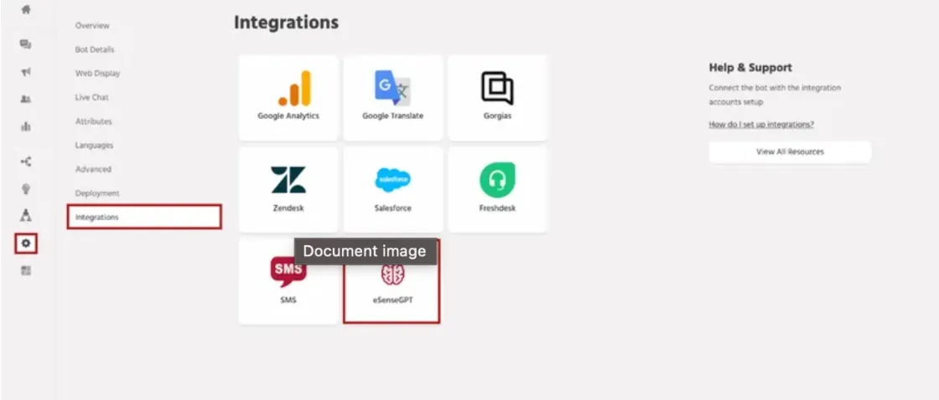Open the chat conversations sidebar icon
This screenshot has width=939, height=400.
[26, 44]
